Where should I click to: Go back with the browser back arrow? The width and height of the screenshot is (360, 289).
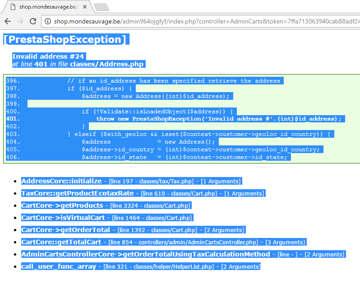(x=8, y=21)
